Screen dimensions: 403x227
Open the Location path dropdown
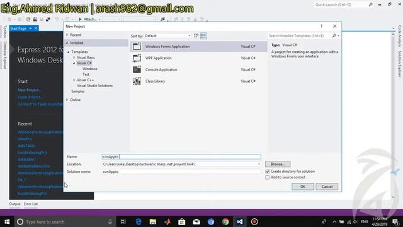tap(259, 164)
